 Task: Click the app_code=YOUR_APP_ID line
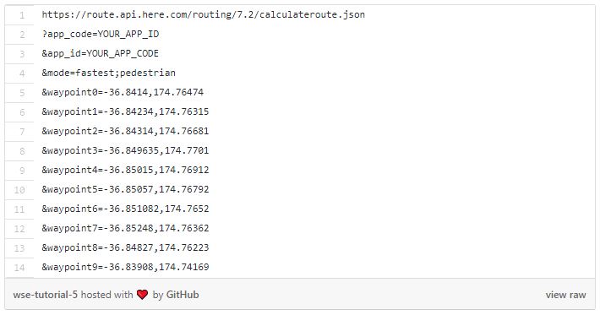(101, 34)
